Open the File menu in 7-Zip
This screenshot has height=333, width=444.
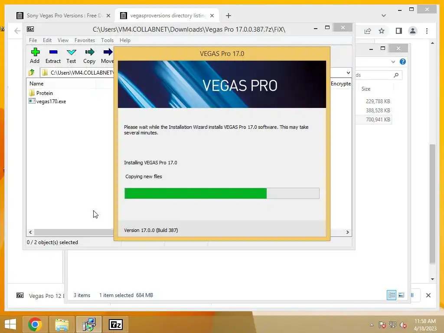coord(33,40)
